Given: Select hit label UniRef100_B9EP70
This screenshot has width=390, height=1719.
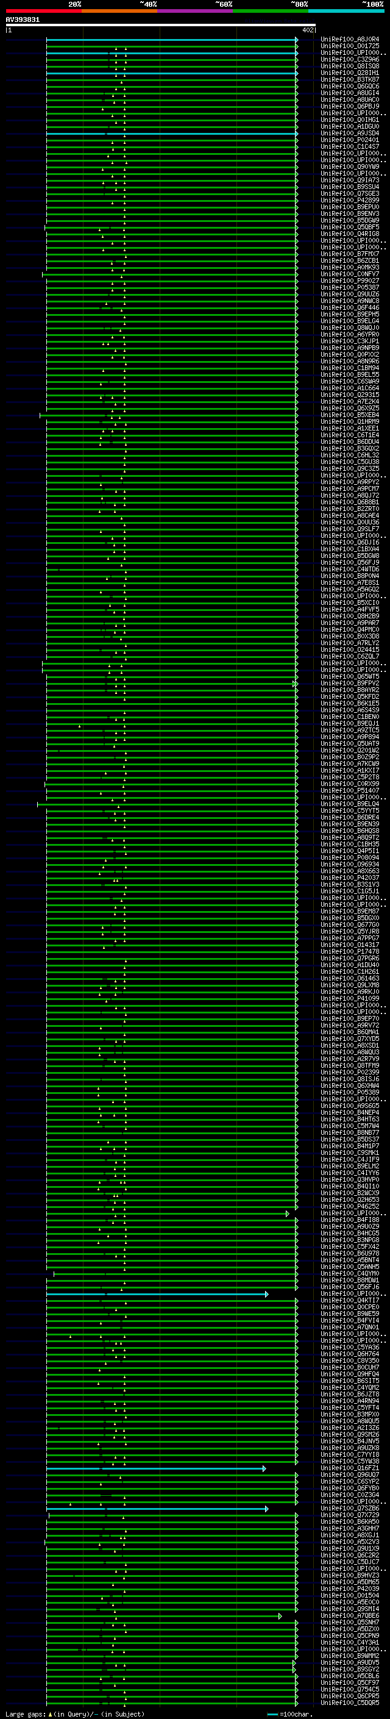Looking at the screenshot, I should coord(349,1018).
